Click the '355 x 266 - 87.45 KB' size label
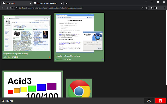Image resolution: width=167 pixels, height=104 pixels. click(11, 57)
